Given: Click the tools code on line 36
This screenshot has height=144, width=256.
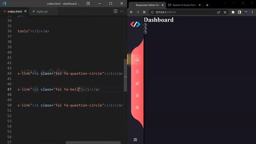Looking at the screenshot, I should (23, 31).
